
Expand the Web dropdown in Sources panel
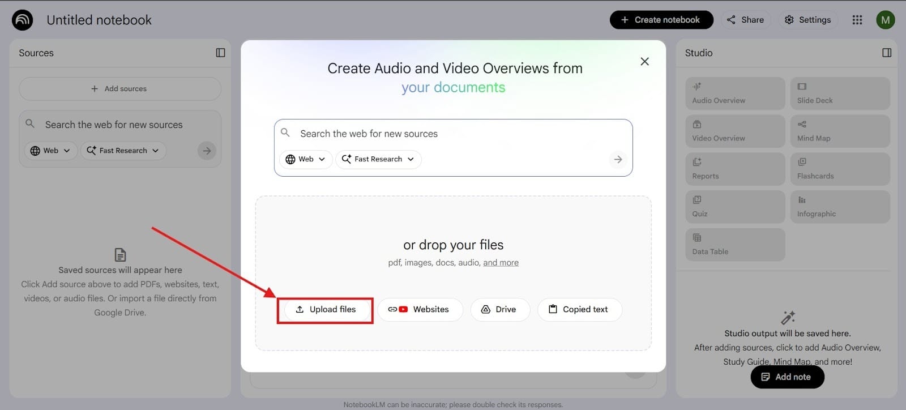coord(50,151)
